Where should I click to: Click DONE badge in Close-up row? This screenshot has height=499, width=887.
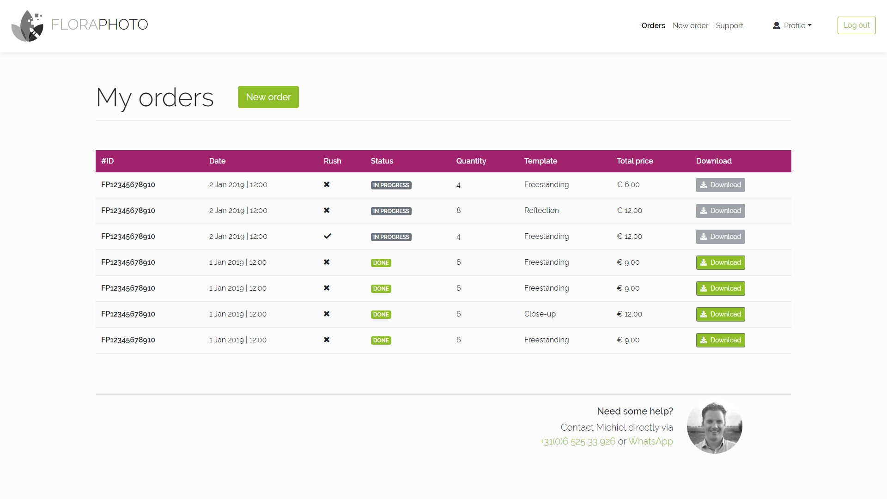pos(381,315)
